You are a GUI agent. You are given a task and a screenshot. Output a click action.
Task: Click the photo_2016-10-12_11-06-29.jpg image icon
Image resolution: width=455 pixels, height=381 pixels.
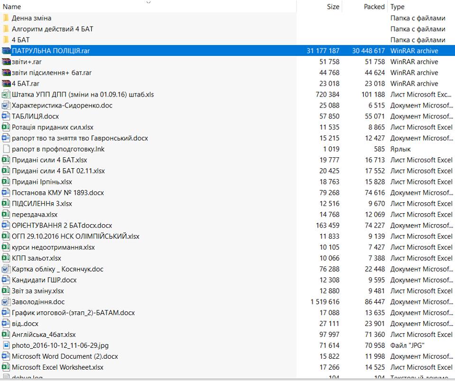(6, 345)
